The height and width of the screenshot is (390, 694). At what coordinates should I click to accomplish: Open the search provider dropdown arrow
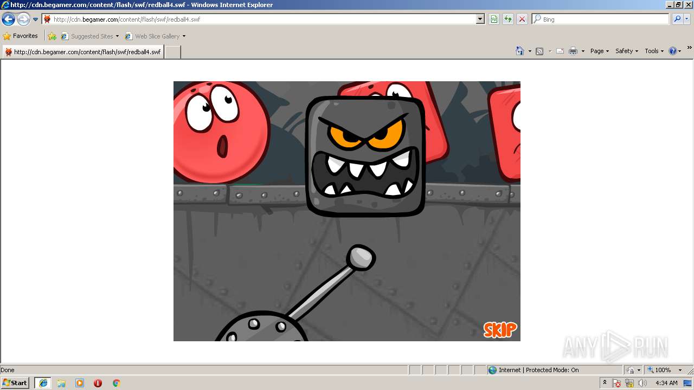[687, 19]
